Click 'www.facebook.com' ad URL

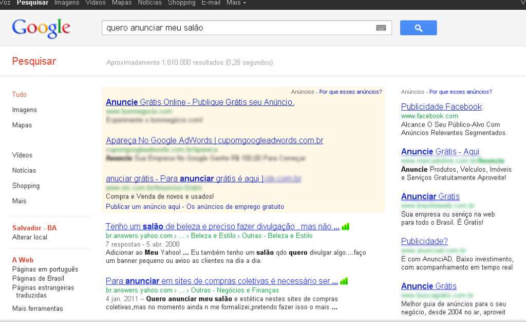click(x=429, y=116)
